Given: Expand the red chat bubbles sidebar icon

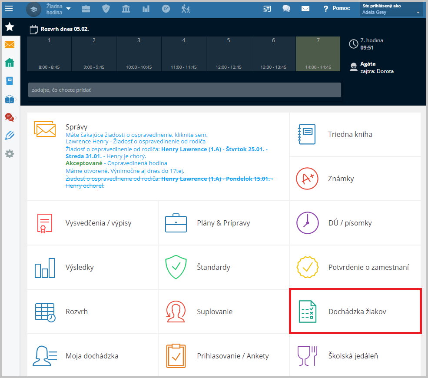Looking at the screenshot, I should coord(10,117).
